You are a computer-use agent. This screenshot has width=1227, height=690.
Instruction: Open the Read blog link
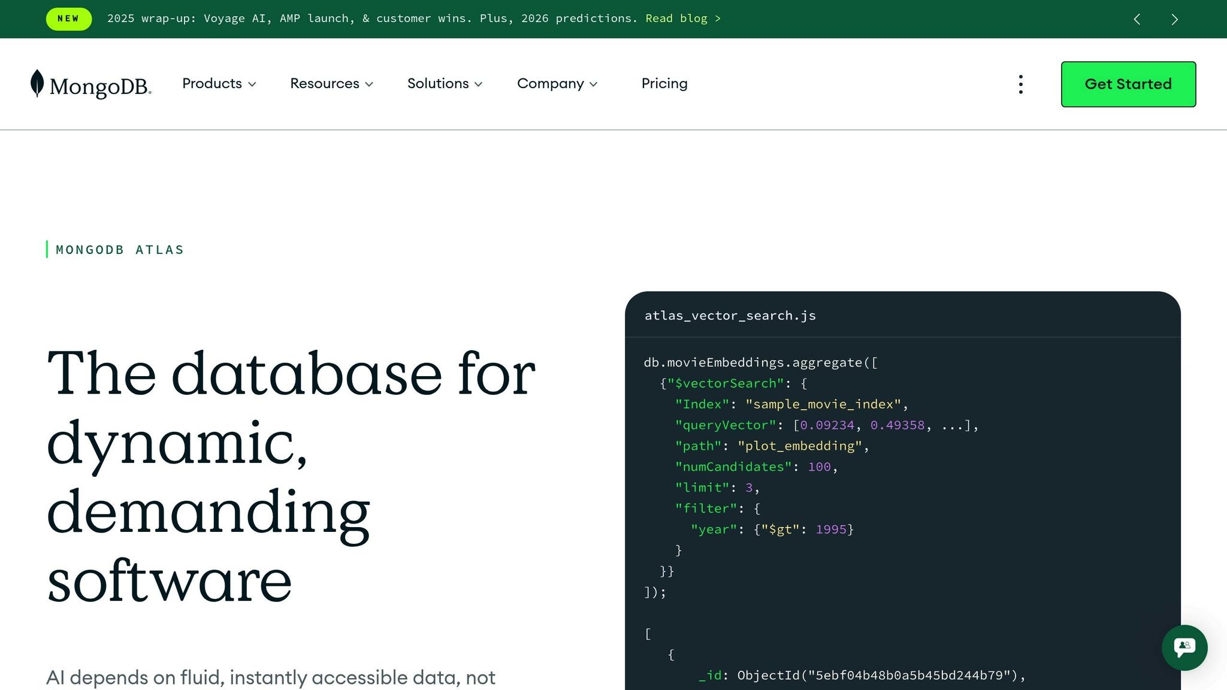point(683,19)
